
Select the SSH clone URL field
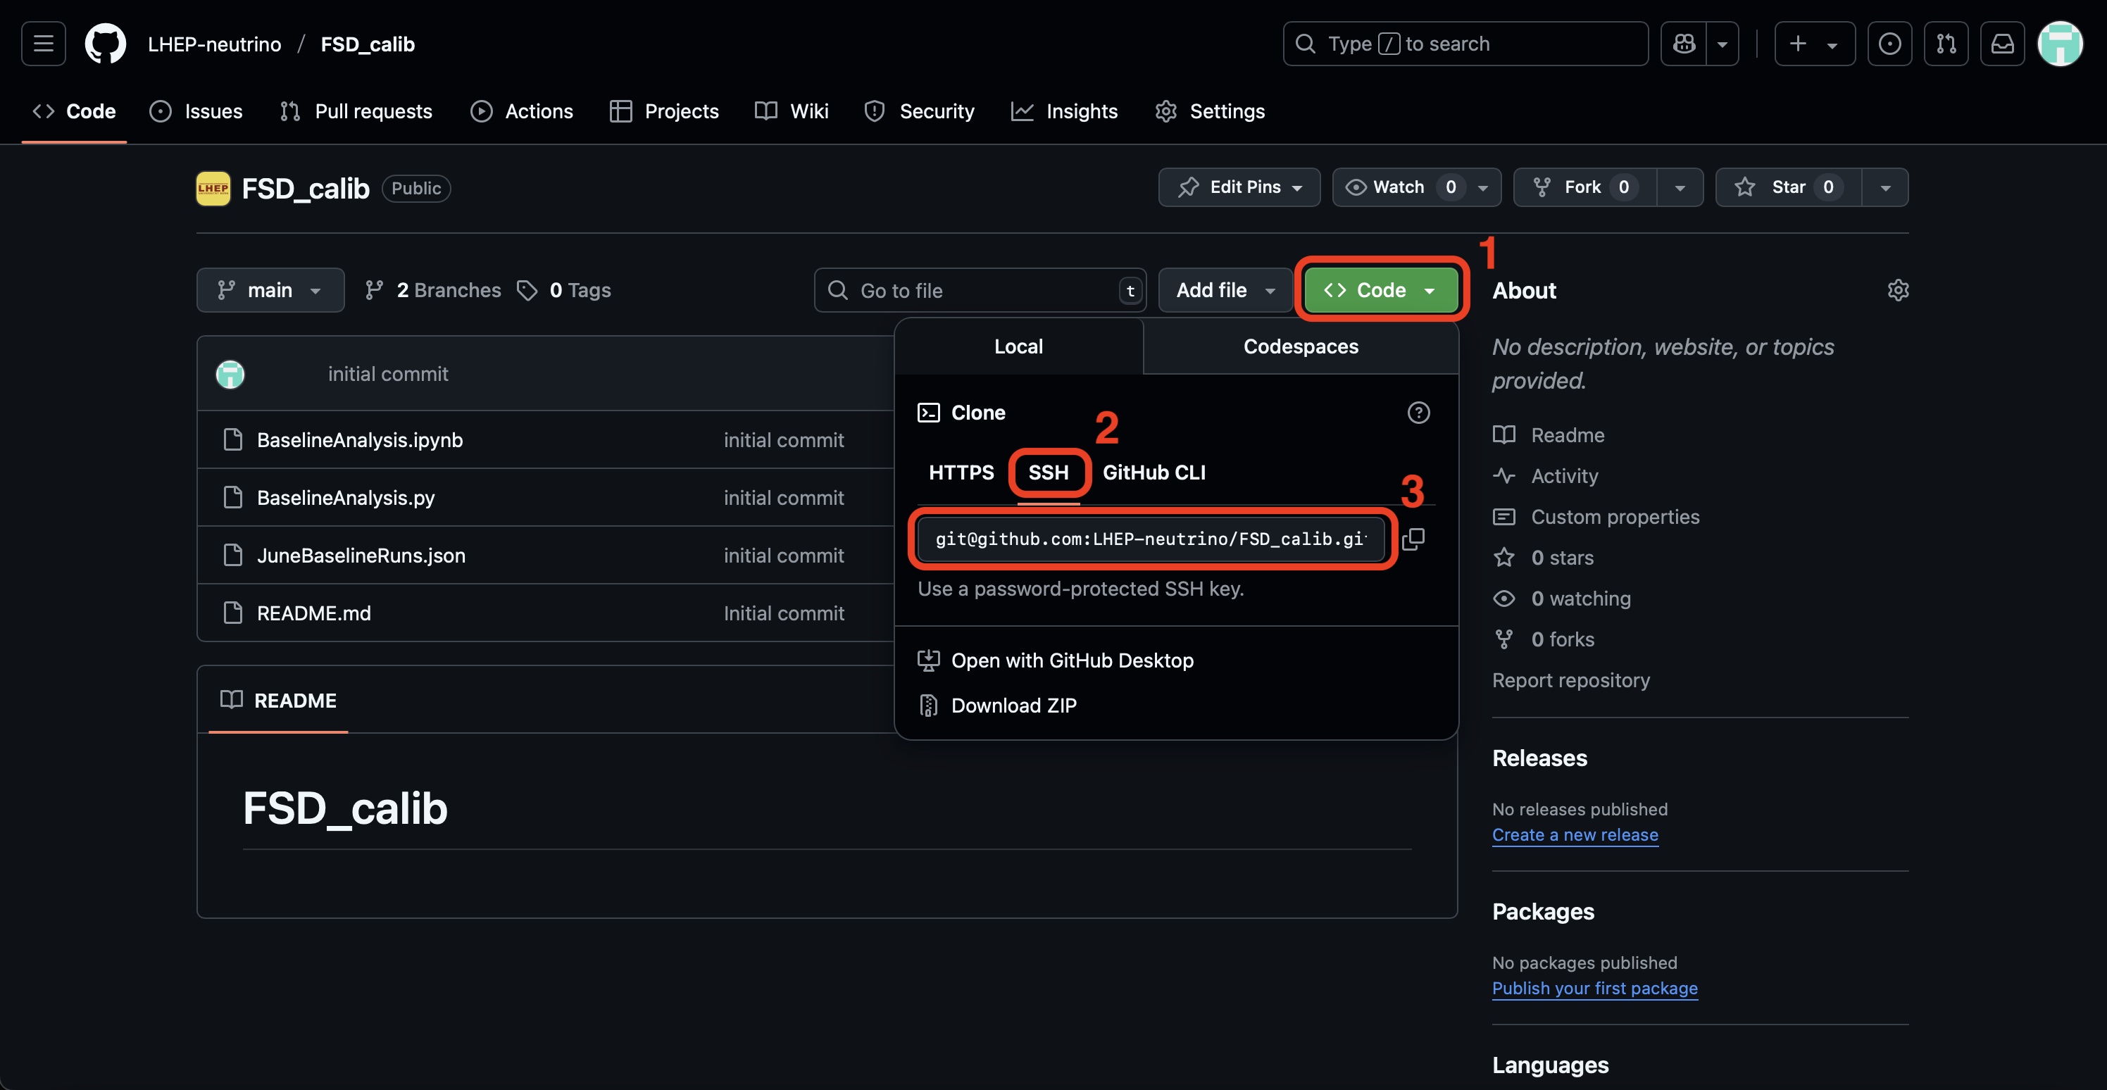[1151, 539]
